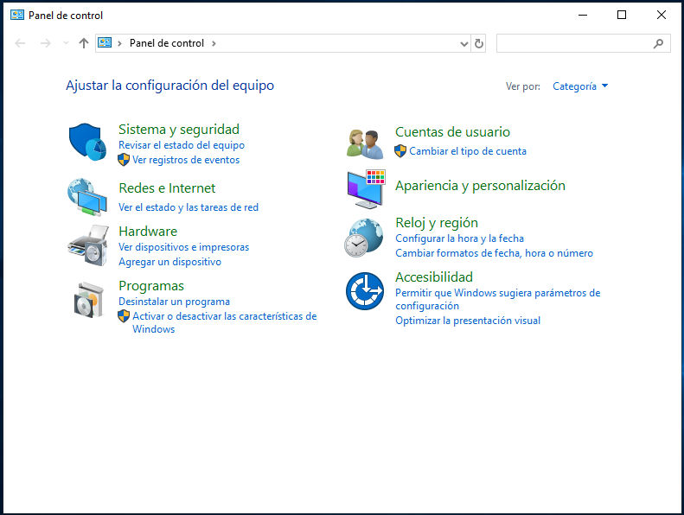
Task: Click the Panel de control title bar icon
Action: 17,15
